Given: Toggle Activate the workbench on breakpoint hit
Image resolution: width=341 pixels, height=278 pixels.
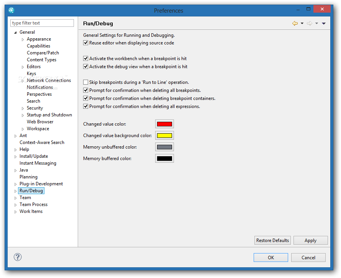Looking at the screenshot, I should (86, 59).
